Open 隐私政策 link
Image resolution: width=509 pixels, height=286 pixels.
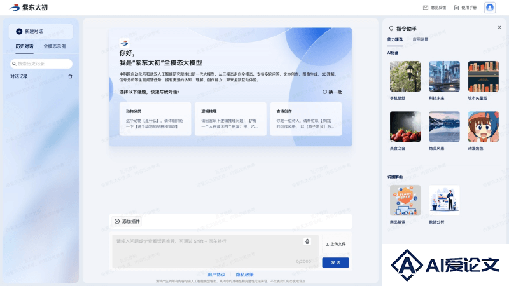(x=245, y=275)
